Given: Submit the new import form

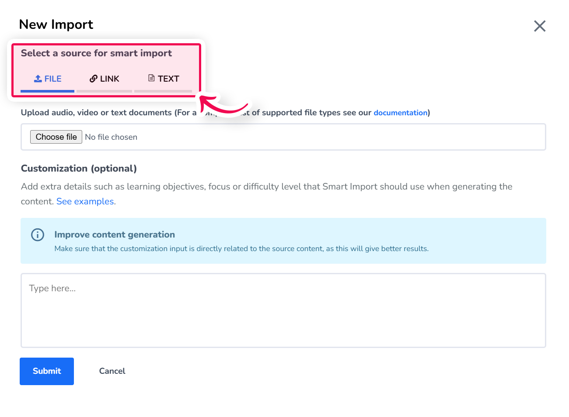Looking at the screenshot, I should tap(47, 371).
